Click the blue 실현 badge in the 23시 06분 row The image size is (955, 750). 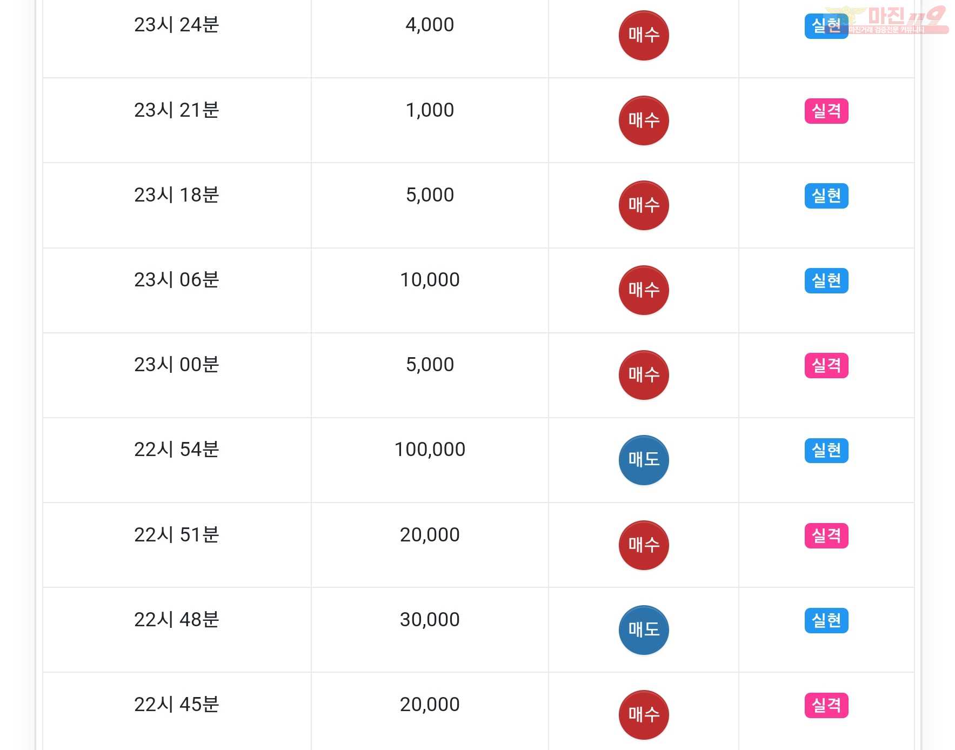coord(826,281)
